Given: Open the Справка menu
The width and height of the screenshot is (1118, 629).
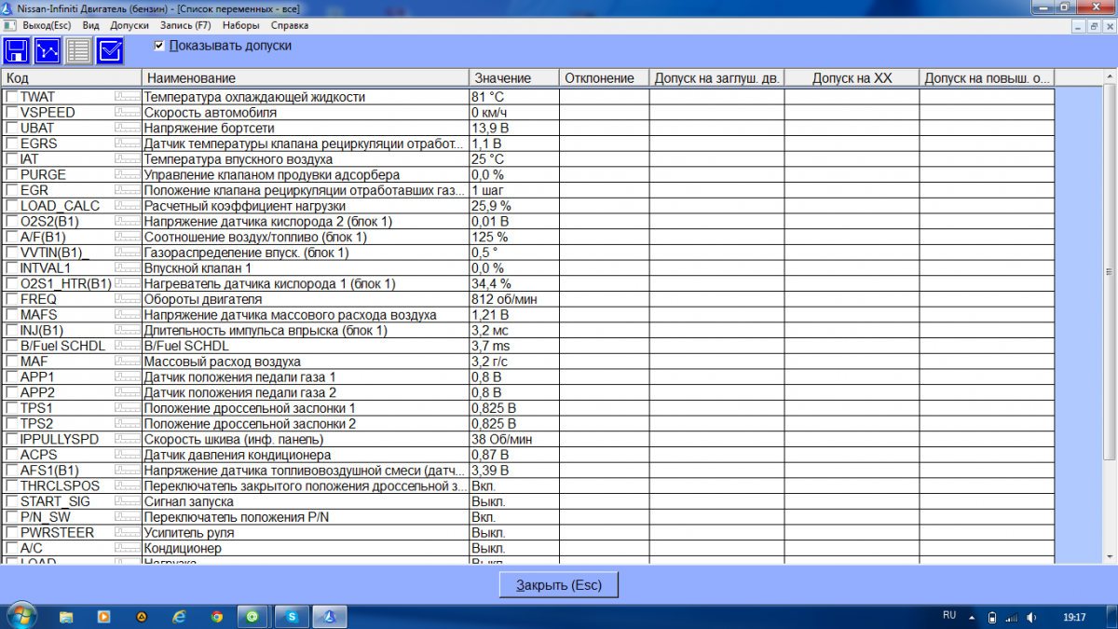Looking at the screenshot, I should (290, 26).
